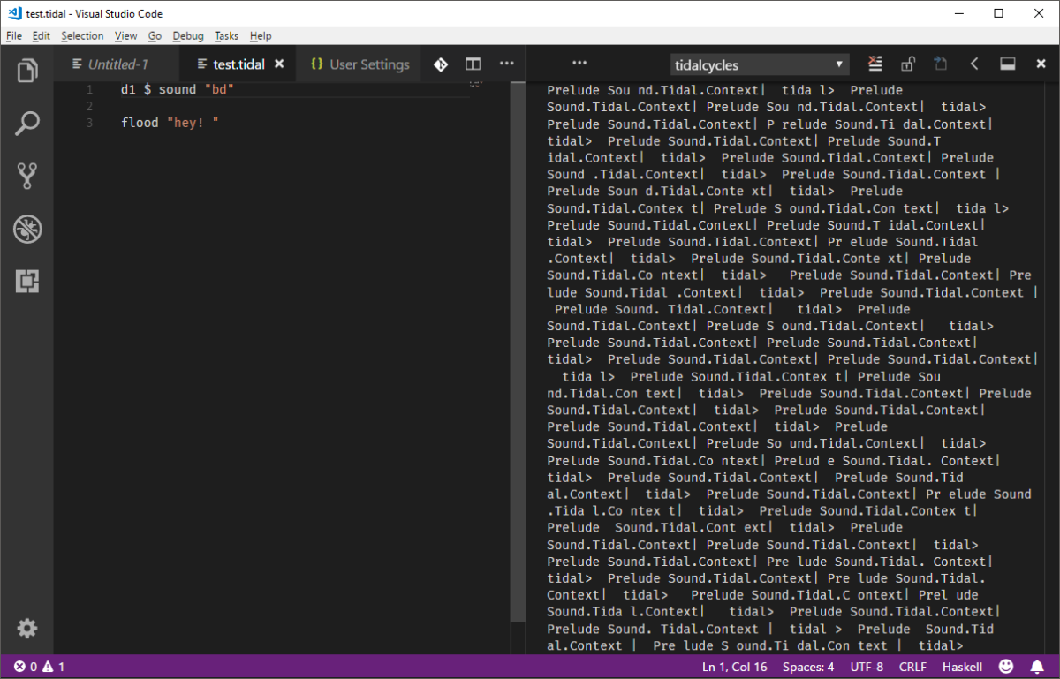
Task: Open the Selection menu
Action: (x=82, y=36)
